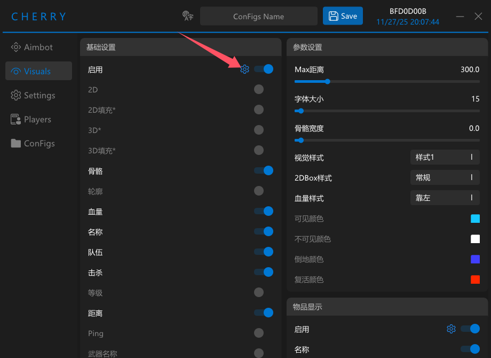Disable the 血量 toggle
This screenshot has height=358, width=491.
click(264, 211)
